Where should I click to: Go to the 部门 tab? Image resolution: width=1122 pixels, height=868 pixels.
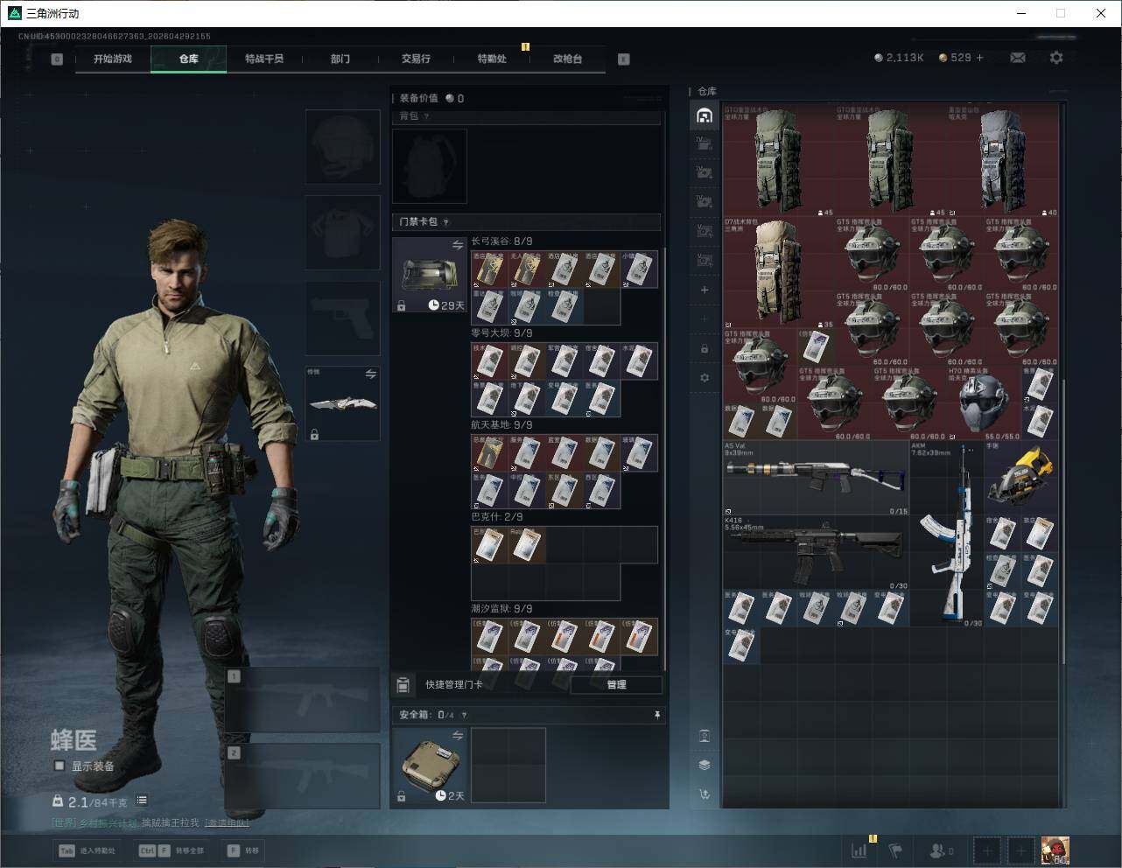coord(340,59)
